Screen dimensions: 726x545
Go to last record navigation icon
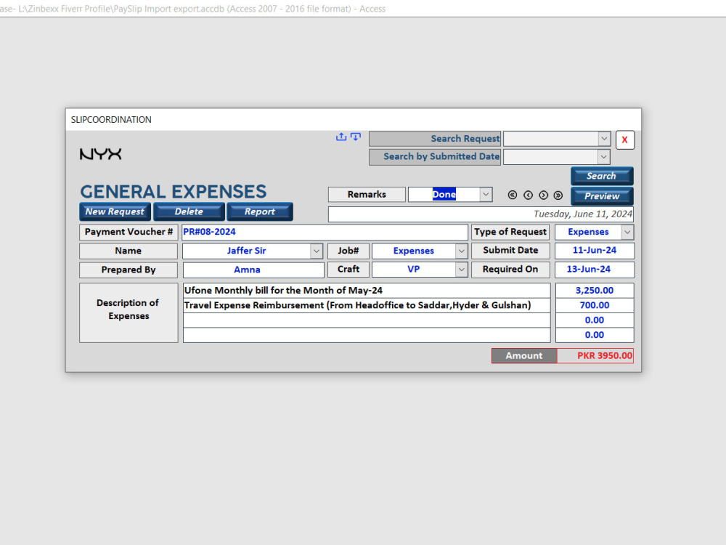(x=558, y=195)
